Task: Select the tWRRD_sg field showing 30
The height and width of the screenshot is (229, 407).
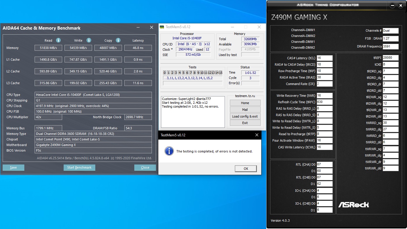Action: coord(391,123)
